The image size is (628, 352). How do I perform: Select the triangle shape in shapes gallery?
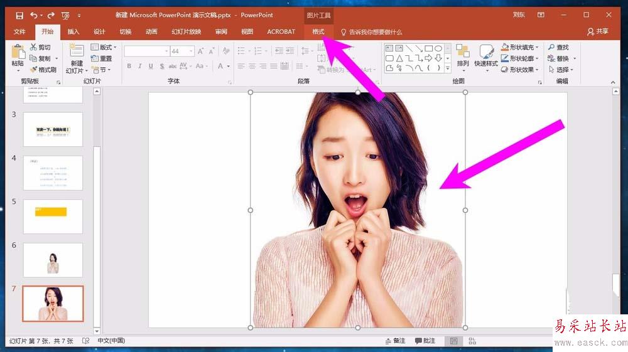[x=399, y=58]
